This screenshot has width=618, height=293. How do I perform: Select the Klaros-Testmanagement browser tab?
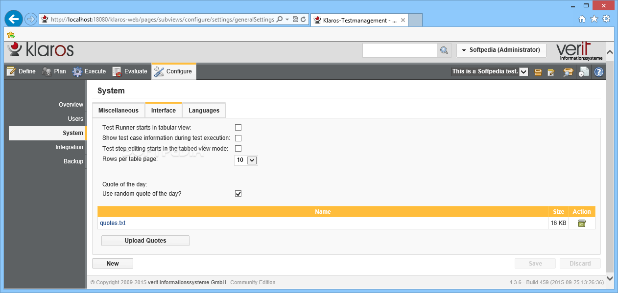359,20
